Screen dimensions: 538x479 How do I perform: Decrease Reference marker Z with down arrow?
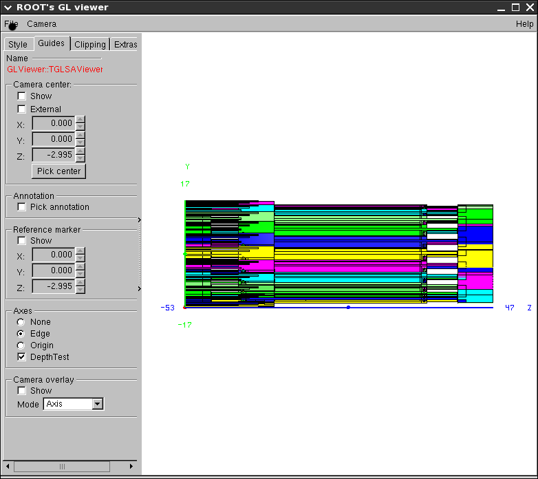(x=80, y=290)
